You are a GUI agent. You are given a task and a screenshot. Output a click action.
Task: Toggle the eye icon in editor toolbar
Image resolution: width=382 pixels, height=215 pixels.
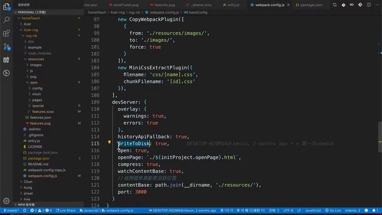[x=352, y=5]
